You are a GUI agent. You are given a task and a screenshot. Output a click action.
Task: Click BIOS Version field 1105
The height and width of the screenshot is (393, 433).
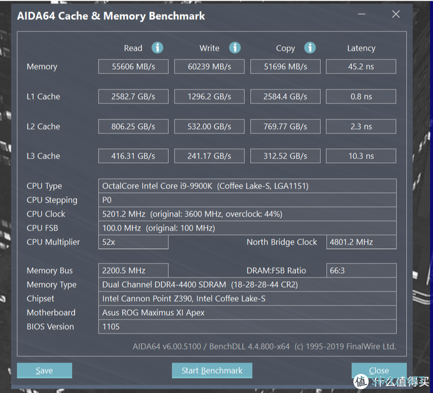[x=247, y=327]
